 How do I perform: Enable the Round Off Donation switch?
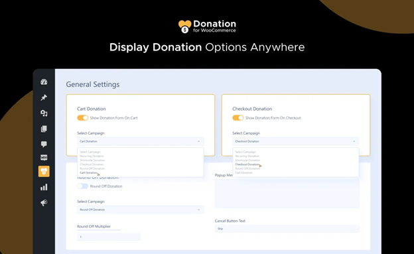[x=83, y=186]
